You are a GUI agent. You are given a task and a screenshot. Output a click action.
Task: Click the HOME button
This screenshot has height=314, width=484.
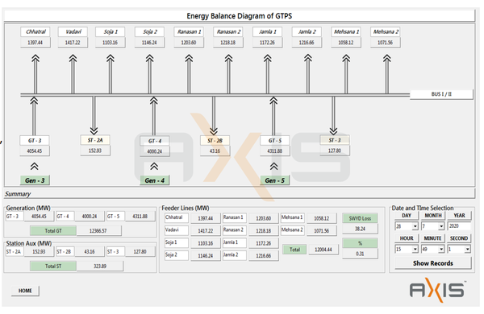point(25,291)
